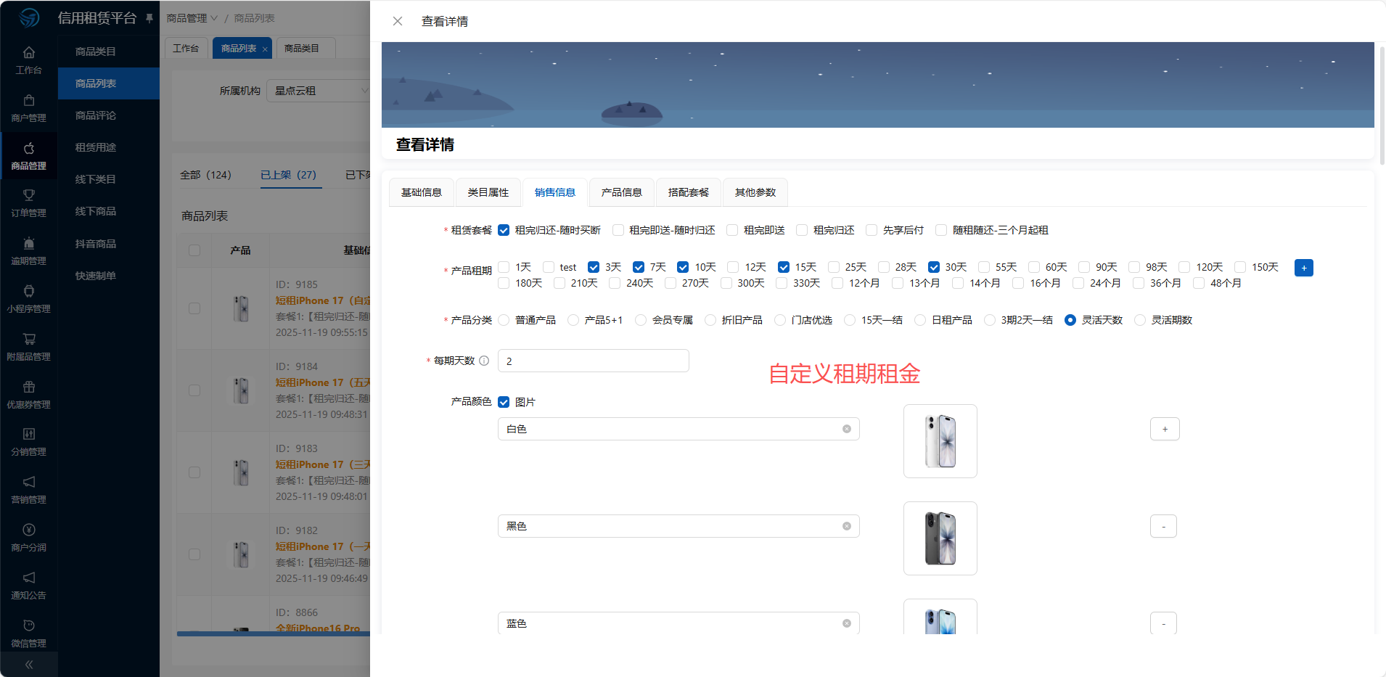Click info icon next to 每期天数
This screenshot has height=677, width=1386.
click(484, 361)
